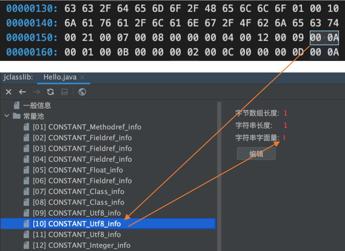Click hex offset 00000130
345x251 pixels.
[x=32, y=8]
